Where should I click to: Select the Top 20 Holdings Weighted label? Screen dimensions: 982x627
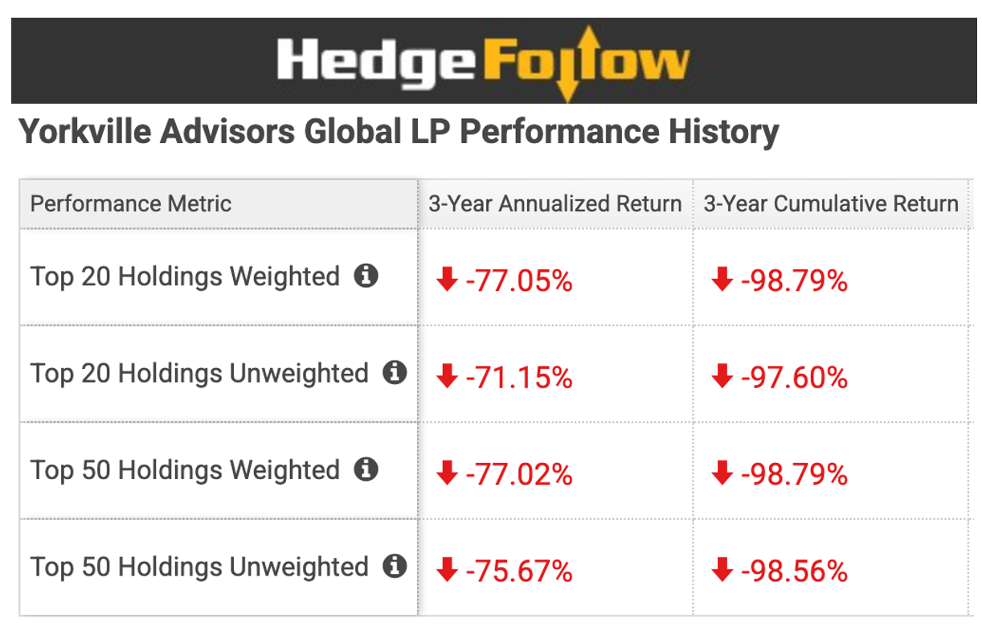[186, 277]
